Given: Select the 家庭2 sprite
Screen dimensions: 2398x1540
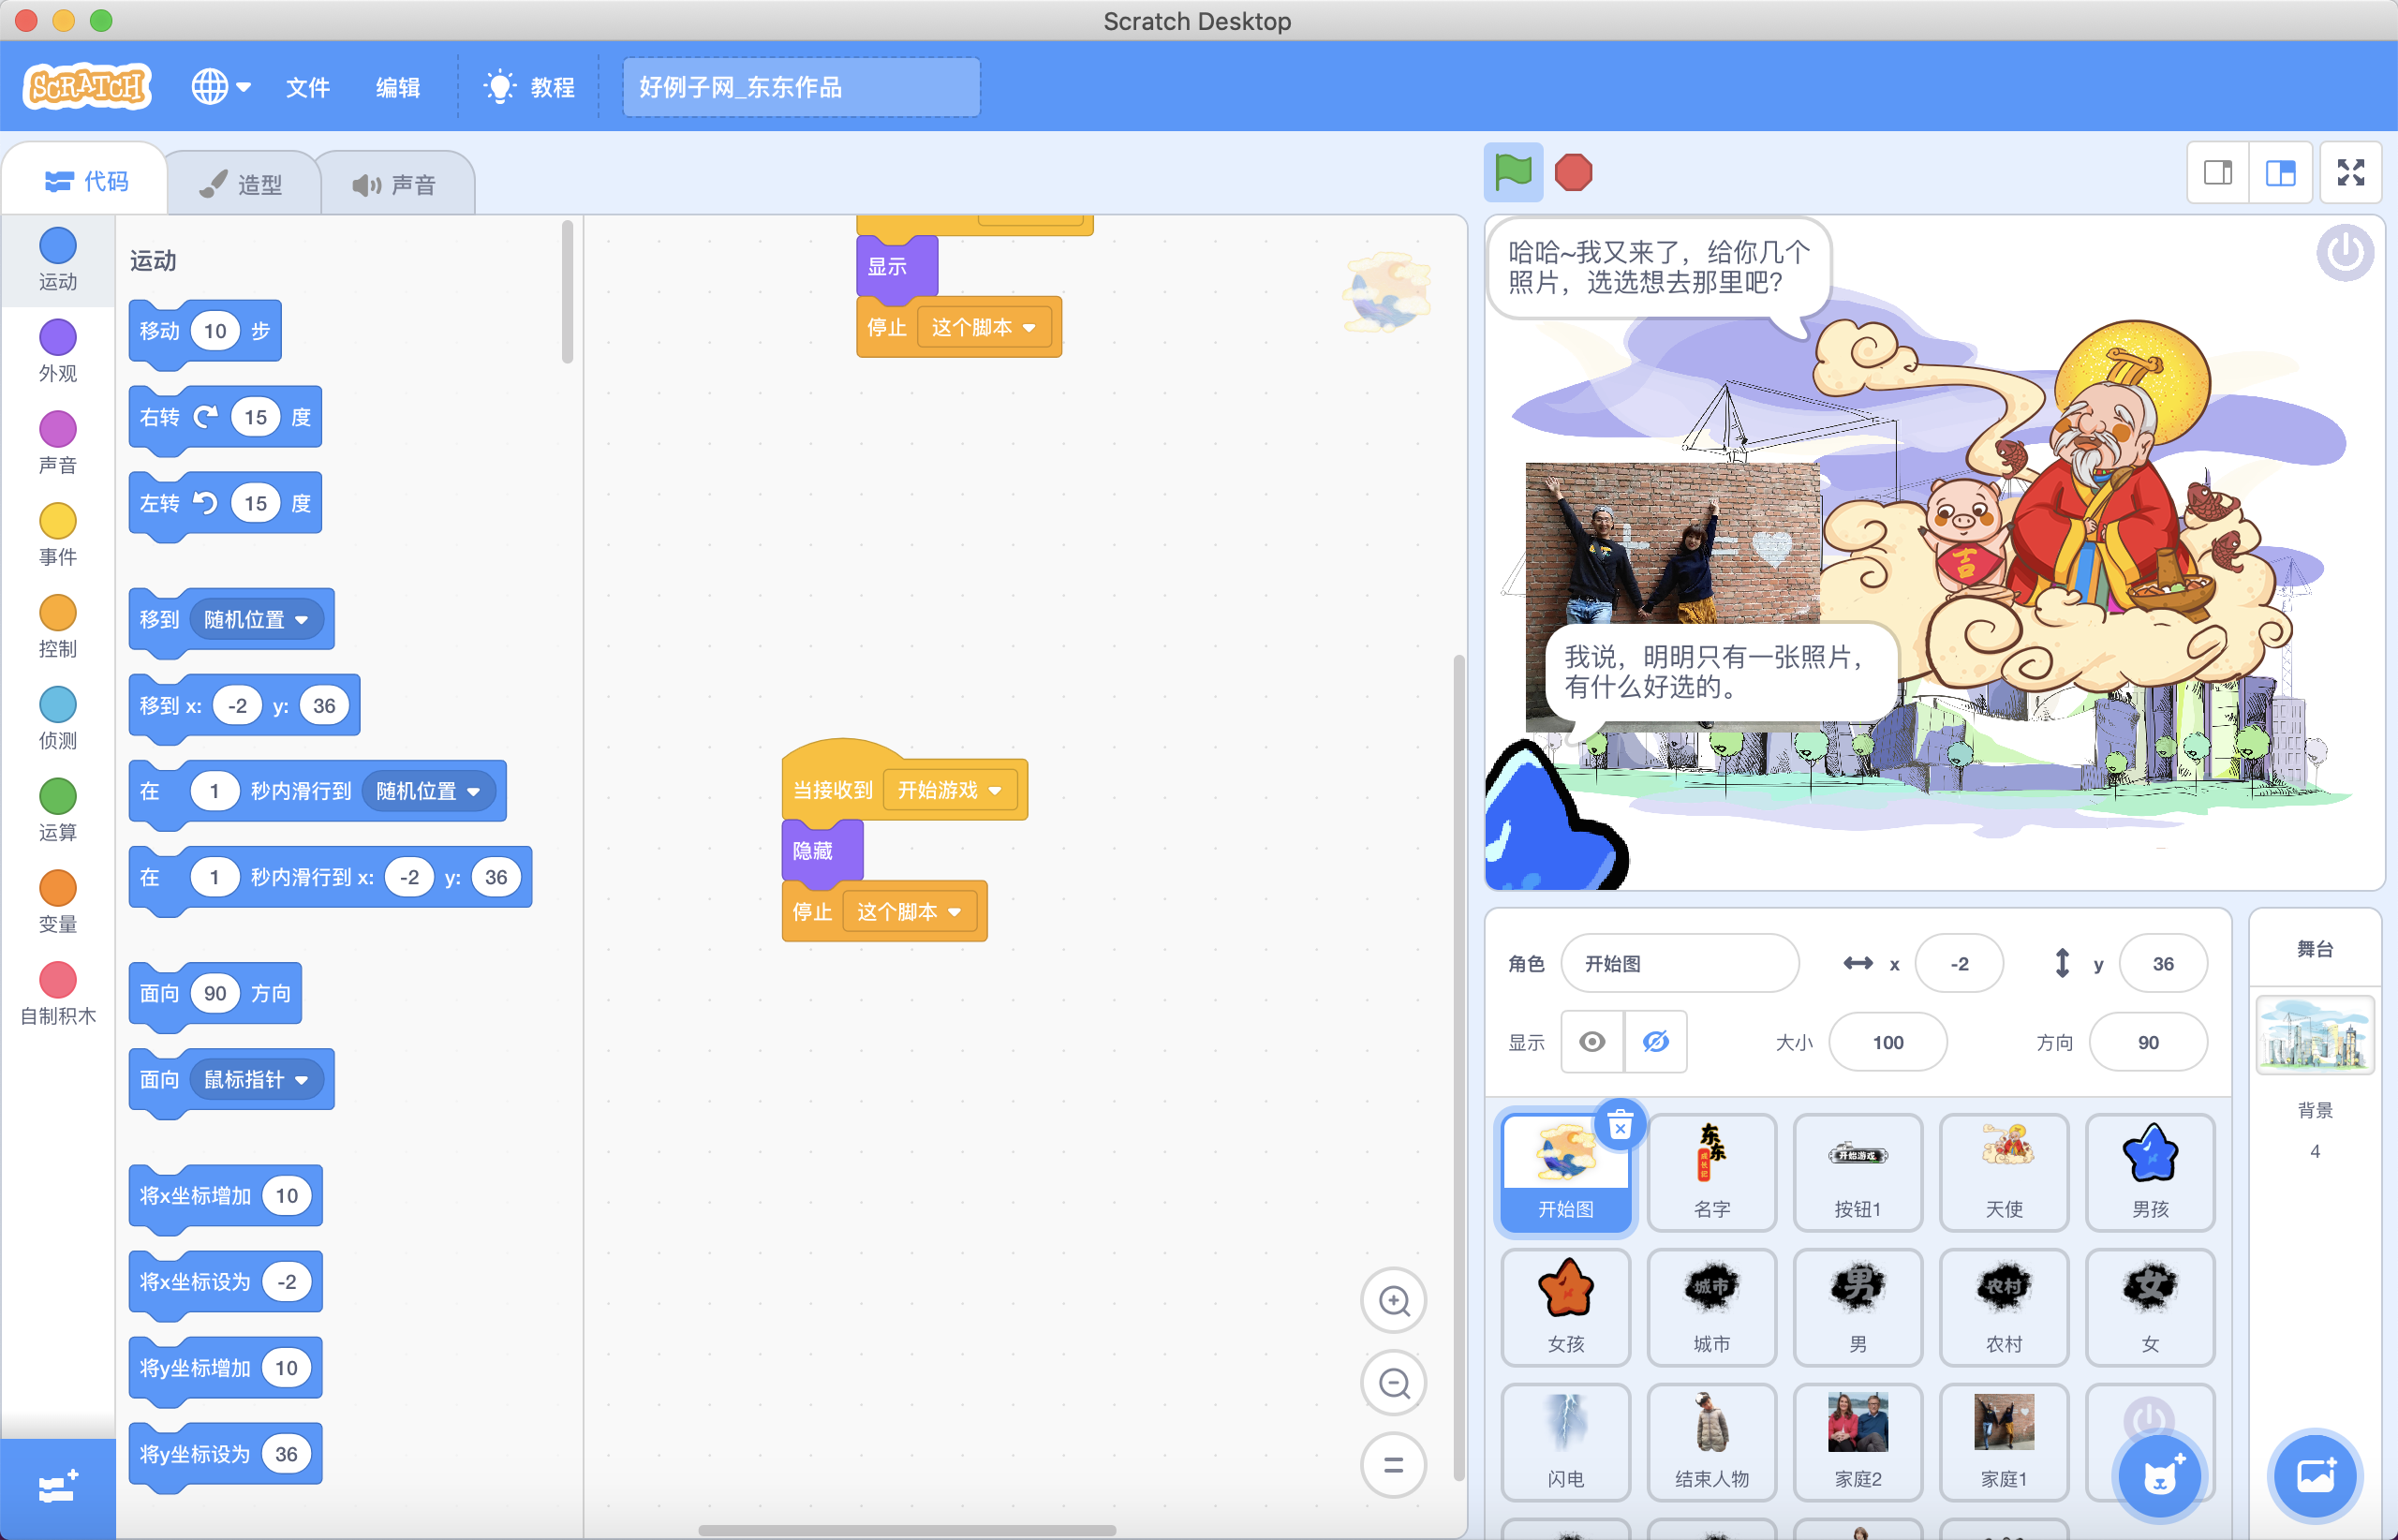Looking at the screenshot, I should tap(1858, 1443).
